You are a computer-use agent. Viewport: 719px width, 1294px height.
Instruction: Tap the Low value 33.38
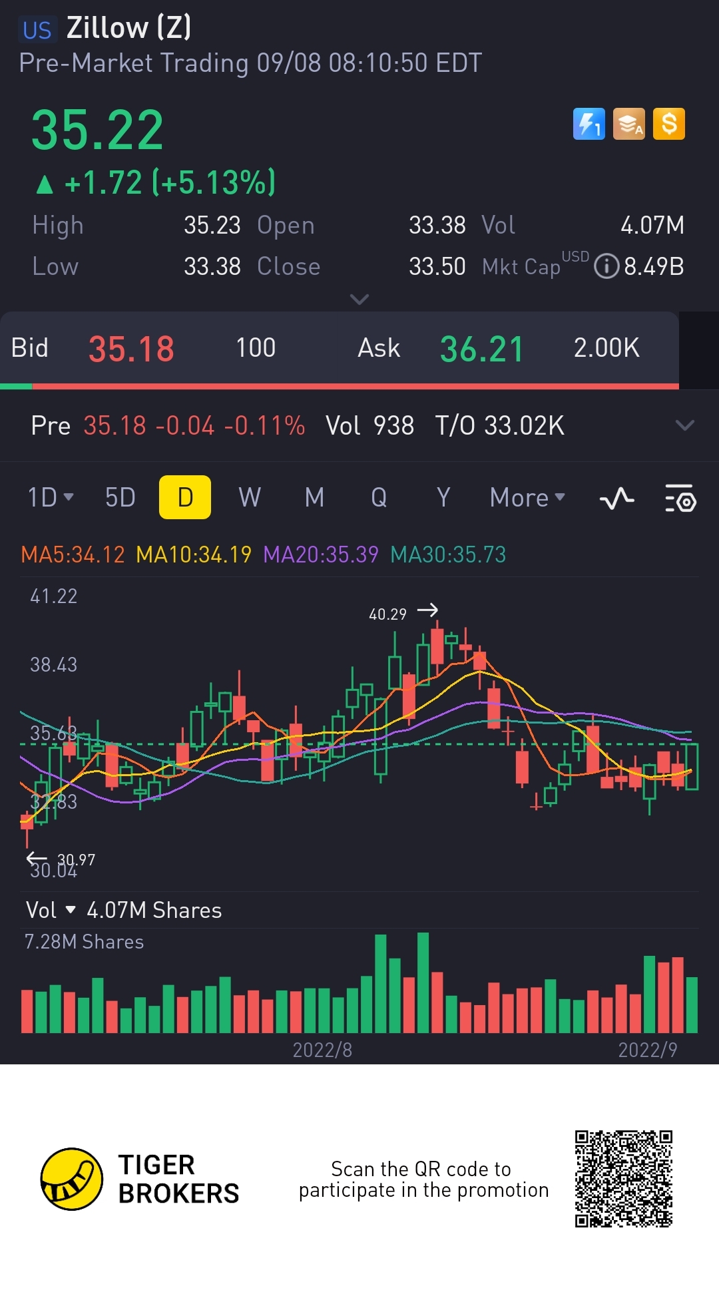point(212,266)
